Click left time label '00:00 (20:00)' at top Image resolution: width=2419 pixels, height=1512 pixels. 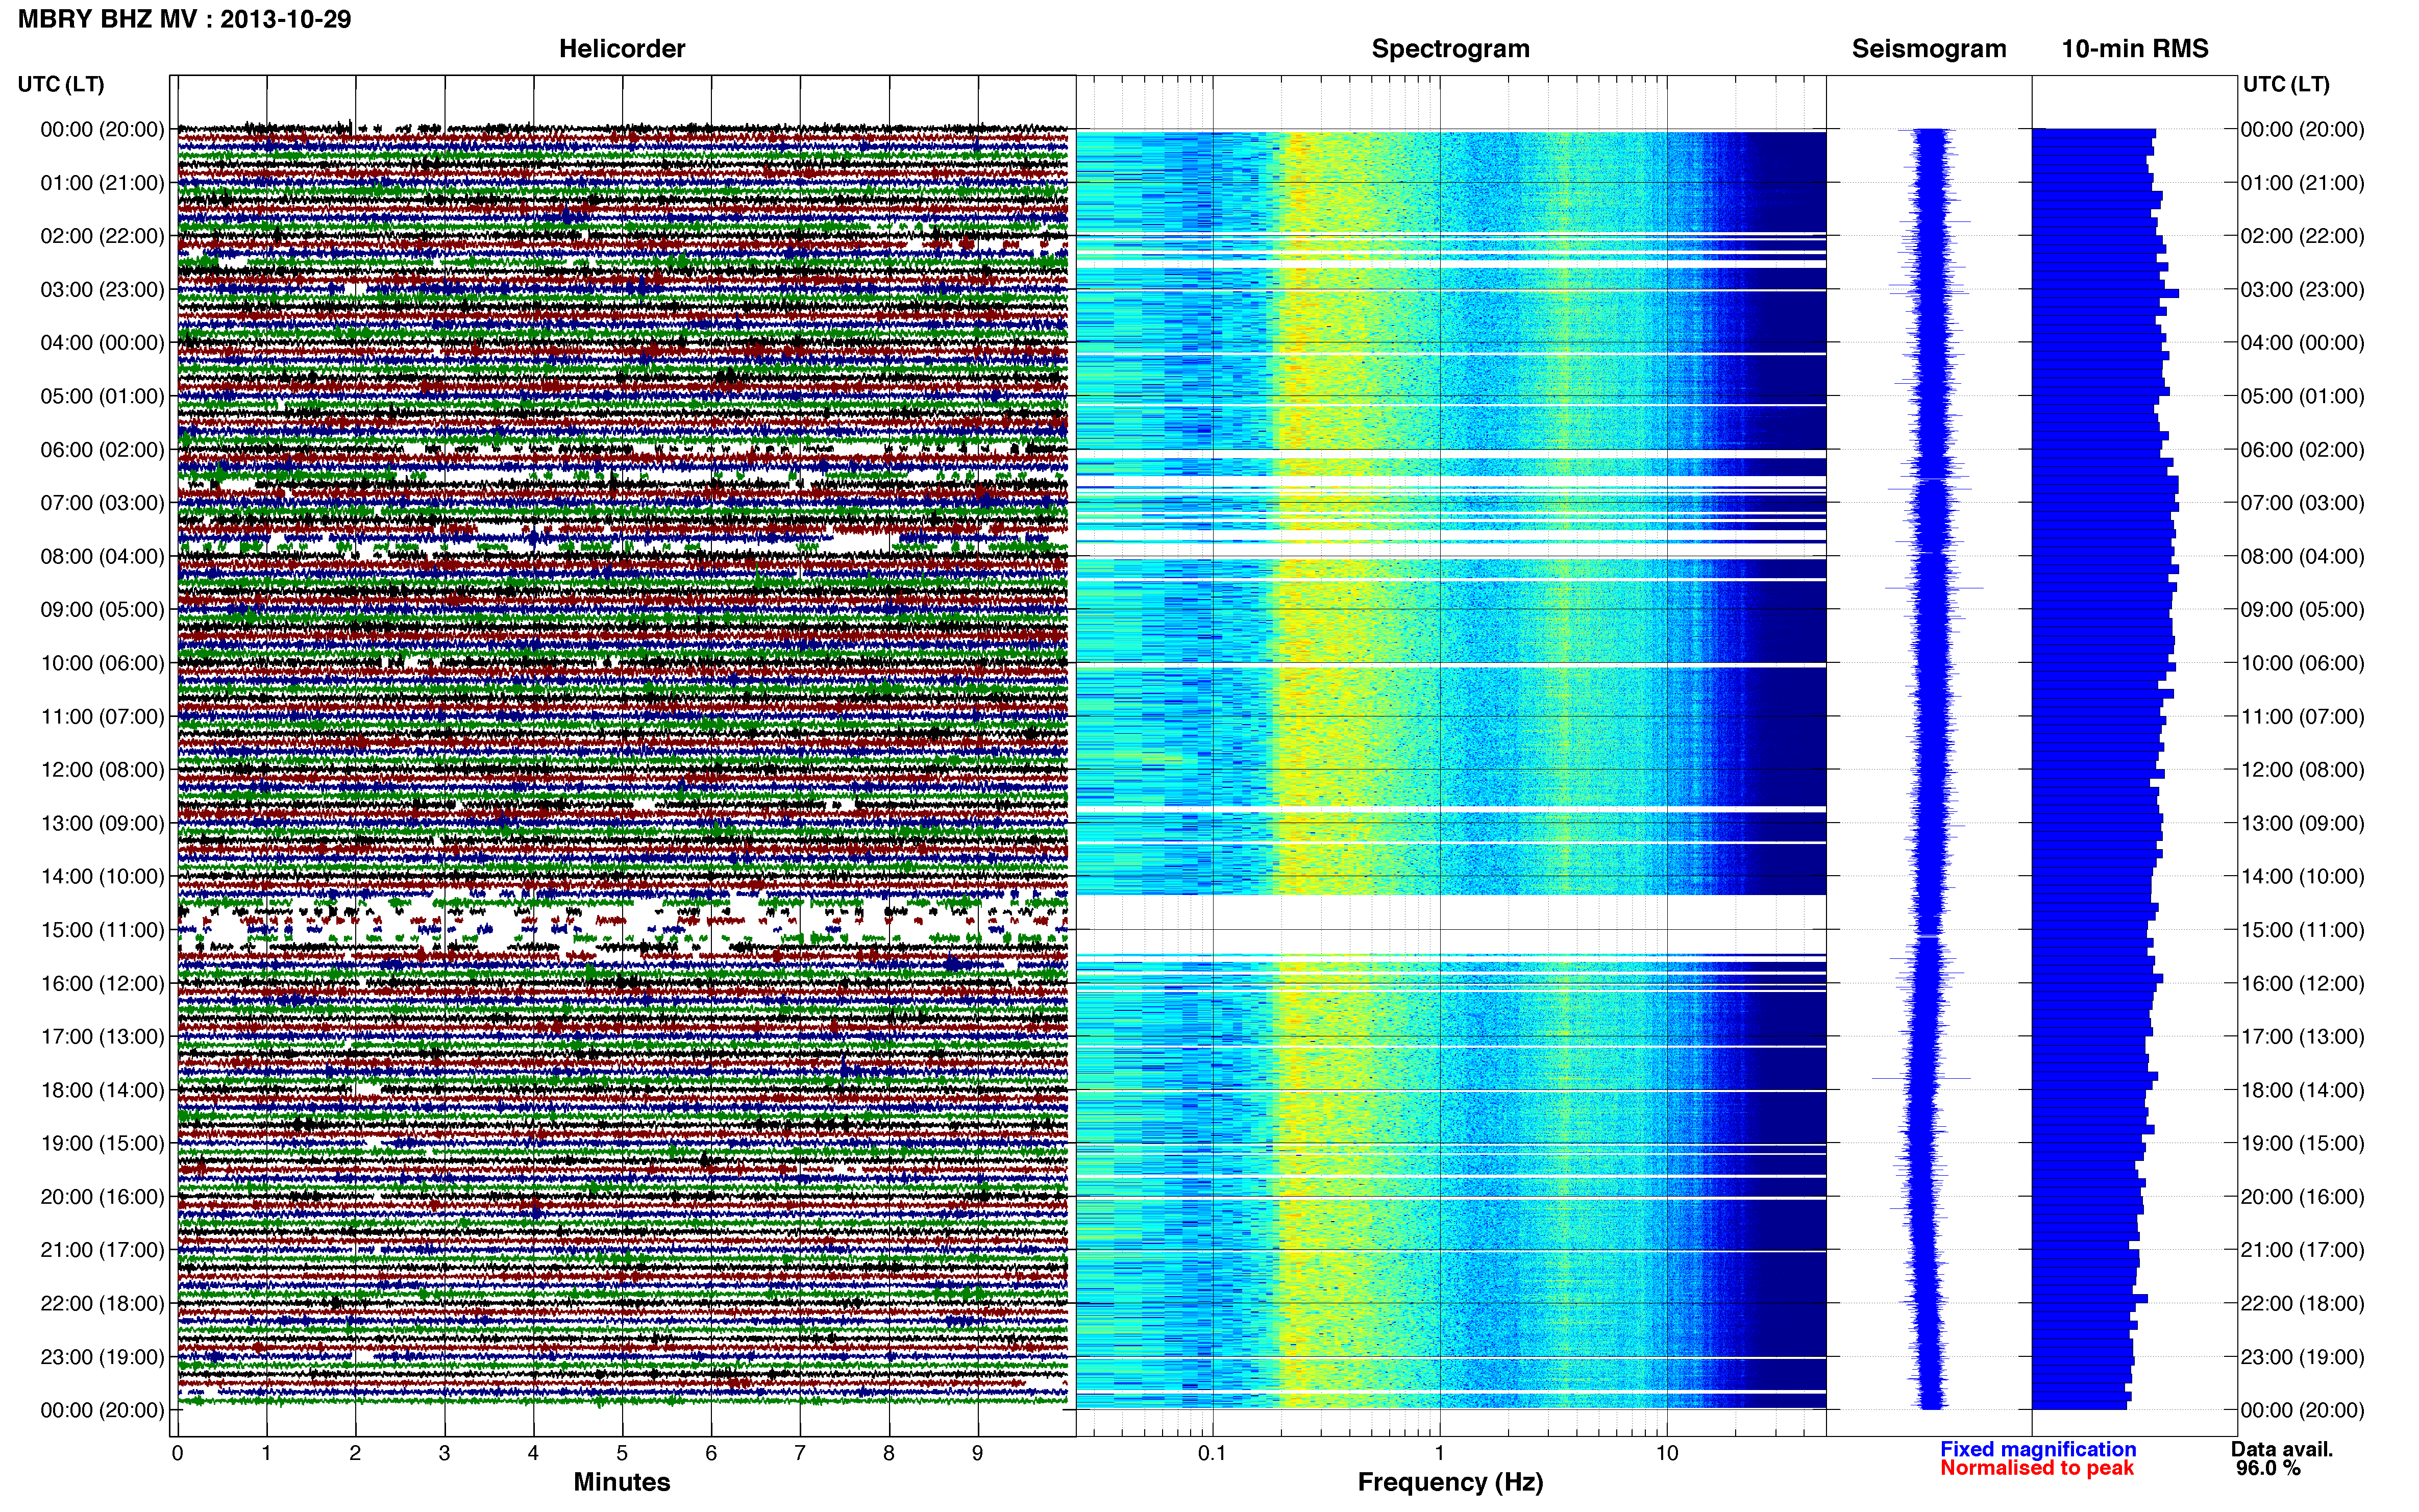click(102, 129)
